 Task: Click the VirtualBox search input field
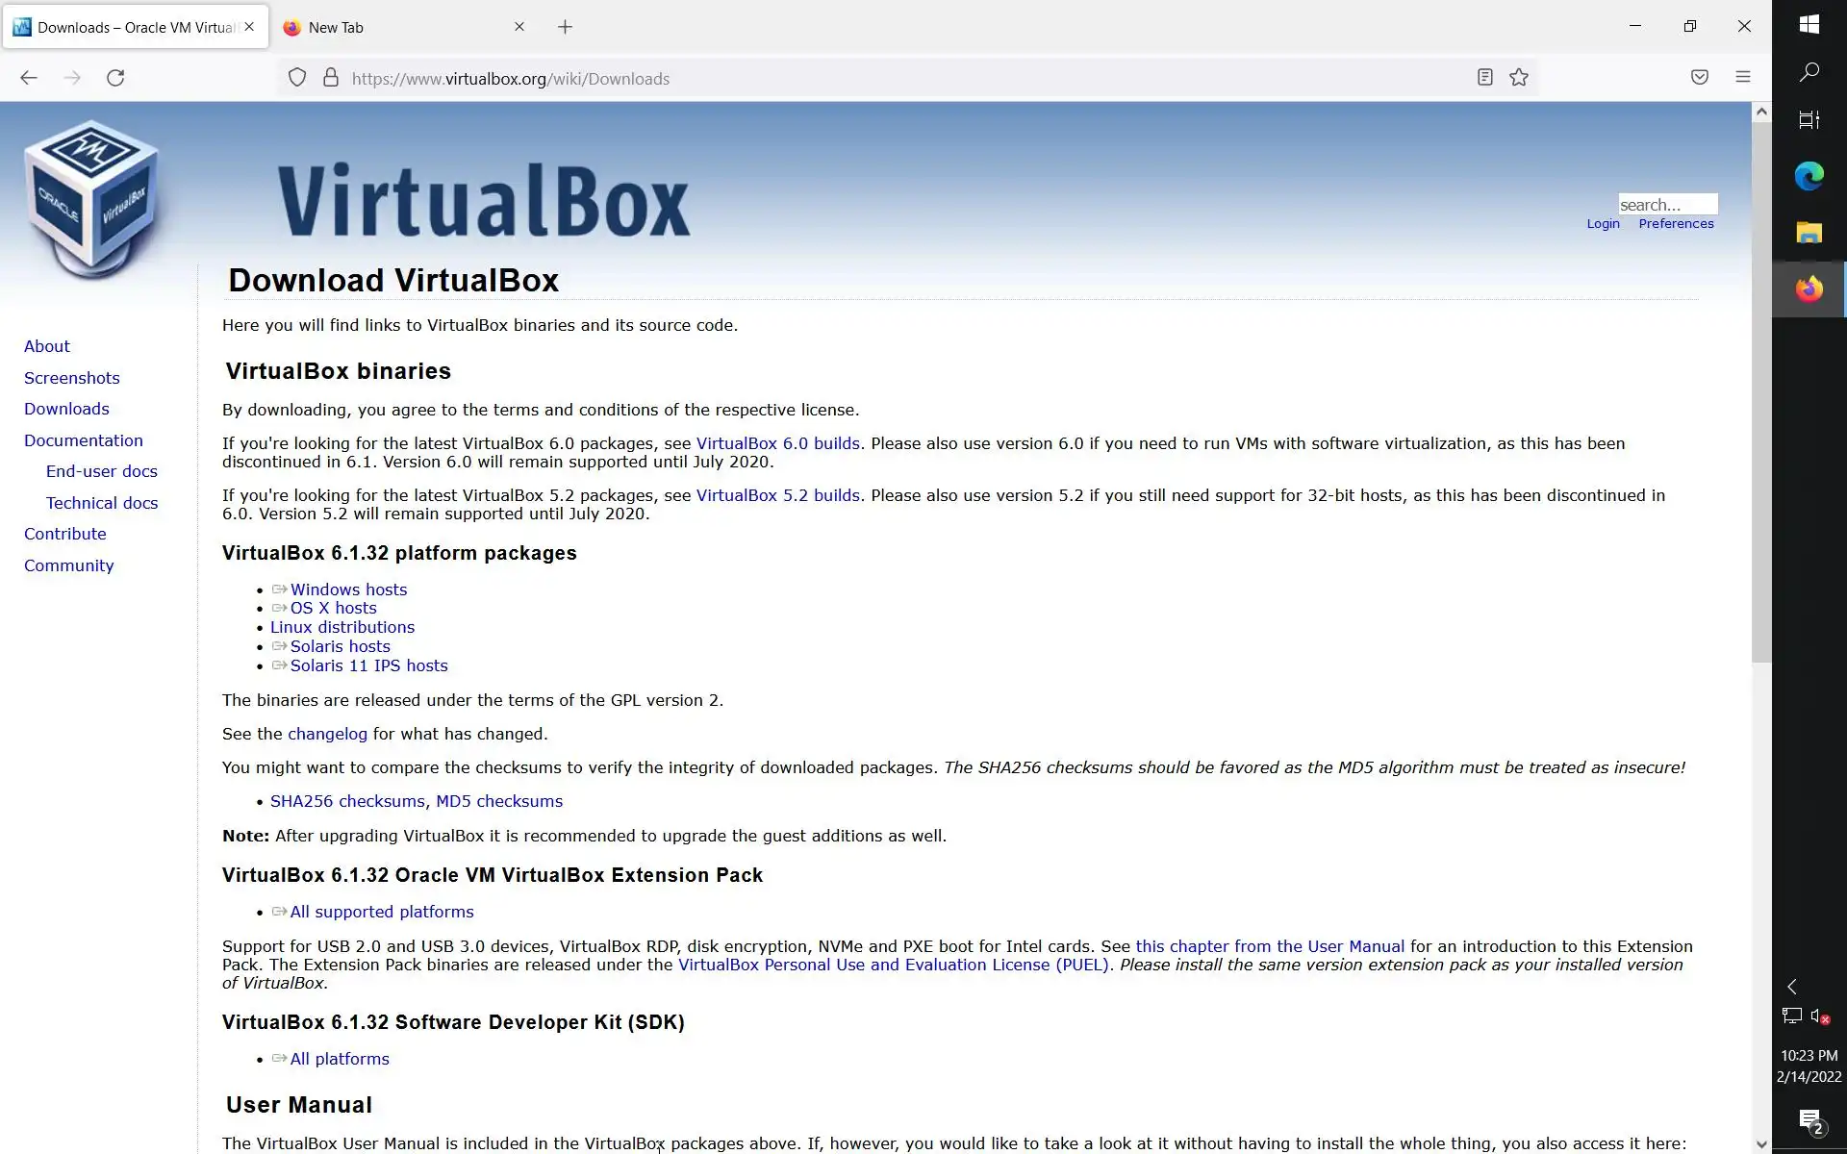click(1666, 204)
